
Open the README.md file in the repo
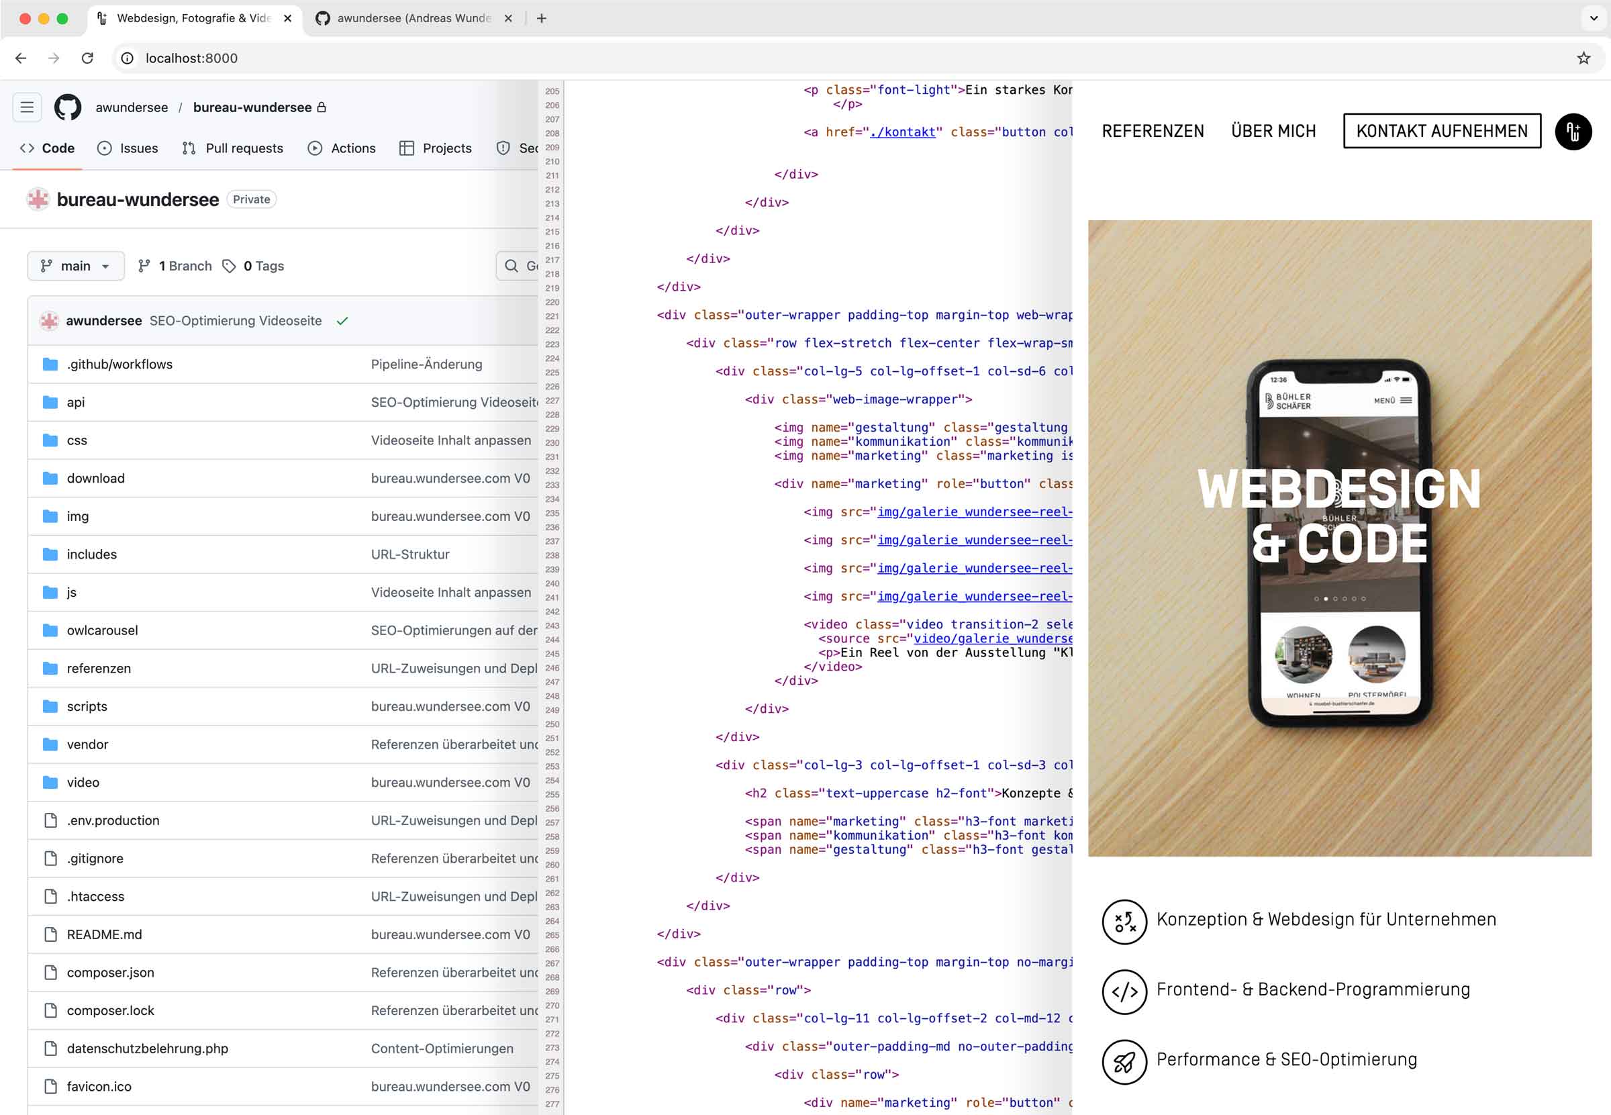(103, 934)
